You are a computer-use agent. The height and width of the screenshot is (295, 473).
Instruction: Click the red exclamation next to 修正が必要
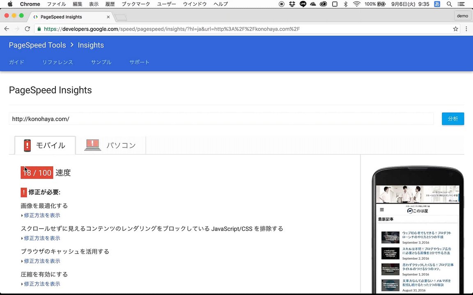tap(24, 192)
